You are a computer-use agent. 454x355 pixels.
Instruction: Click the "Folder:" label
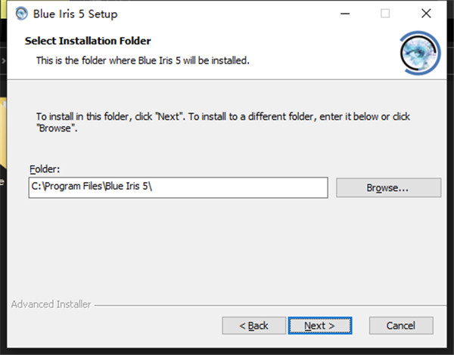point(44,169)
